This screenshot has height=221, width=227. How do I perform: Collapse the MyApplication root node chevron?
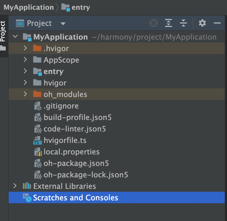tap(15, 36)
